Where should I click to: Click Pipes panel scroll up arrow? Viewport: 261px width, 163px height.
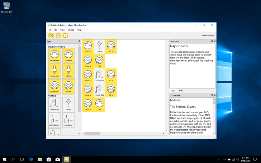coord(79,45)
